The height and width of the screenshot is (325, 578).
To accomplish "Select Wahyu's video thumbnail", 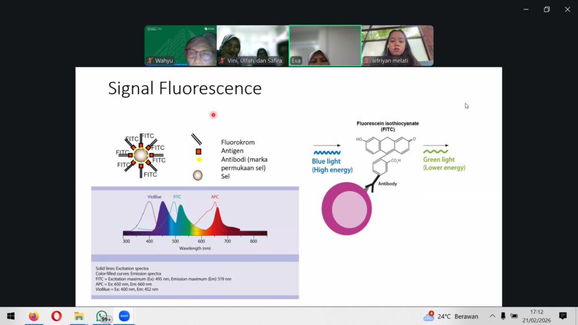I will pyautogui.click(x=181, y=46).
